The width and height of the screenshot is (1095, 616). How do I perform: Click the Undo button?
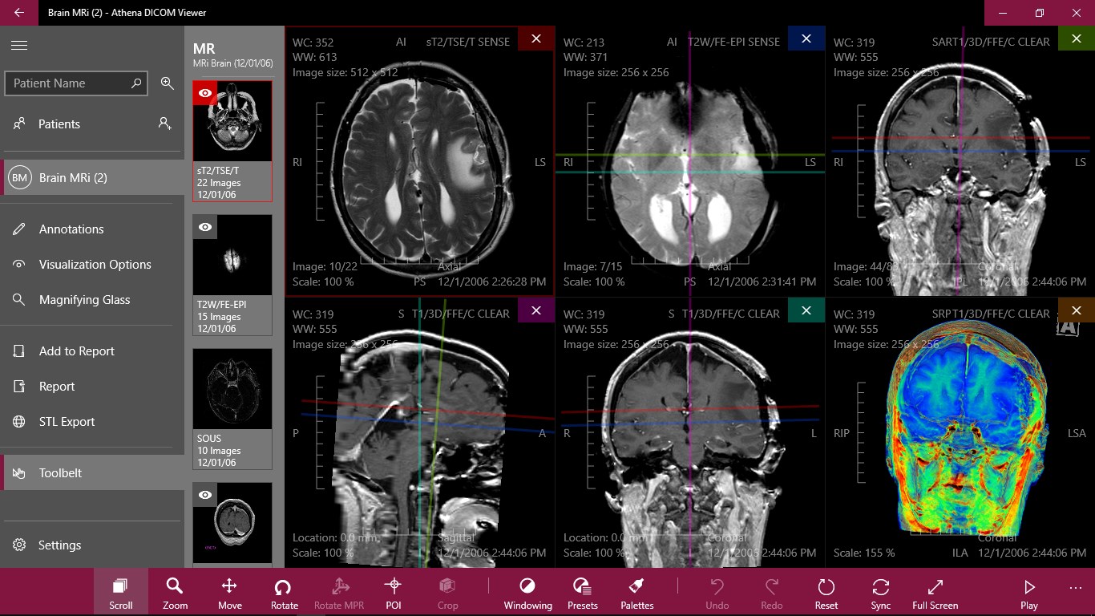(x=717, y=592)
